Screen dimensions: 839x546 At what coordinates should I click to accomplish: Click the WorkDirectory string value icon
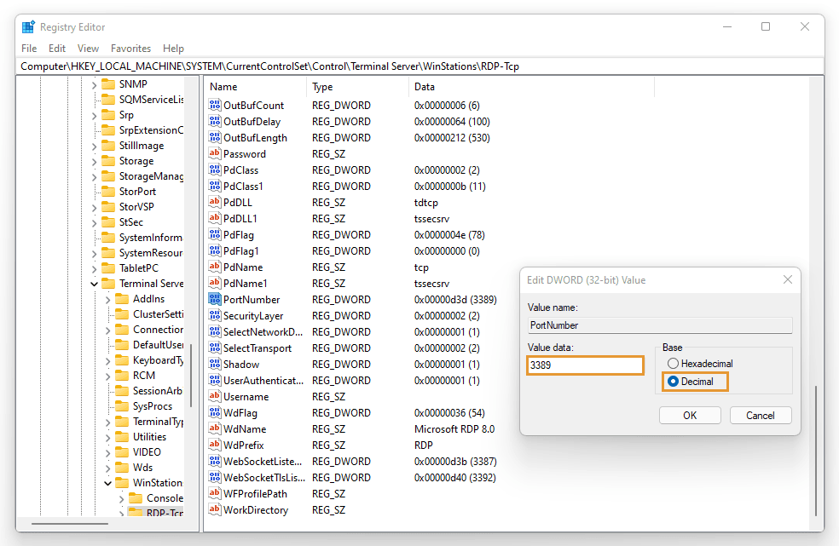pyautogui.click(x=215, y=509)
